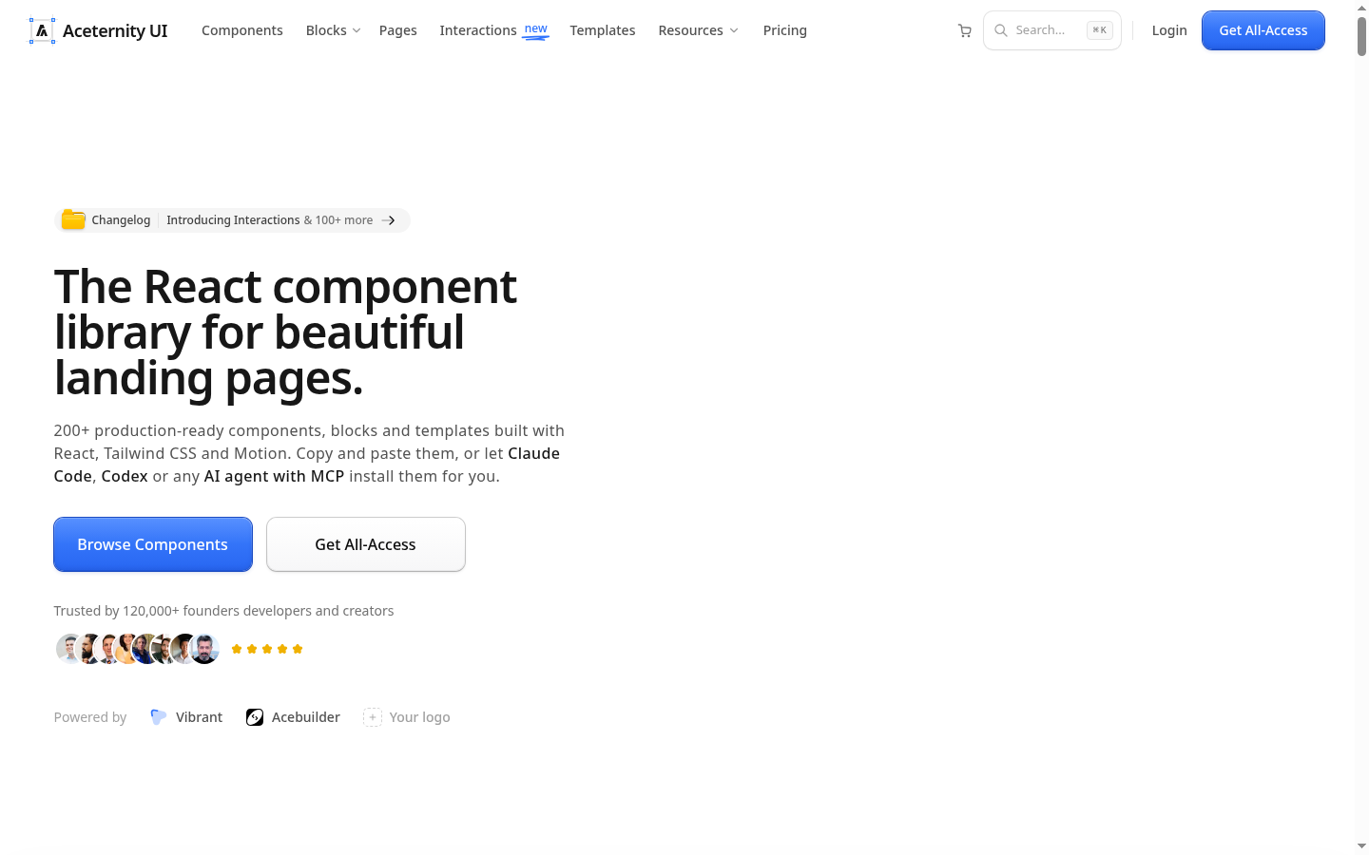Click the 'Trusted by 120,000+ founders' text
The height and width of the screenshot is (855, 1369).
pos(223,611)
